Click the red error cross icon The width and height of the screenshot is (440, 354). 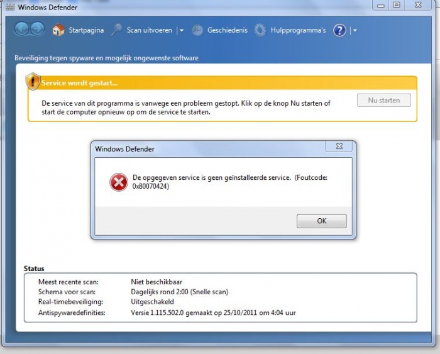(x=119, y=182)
